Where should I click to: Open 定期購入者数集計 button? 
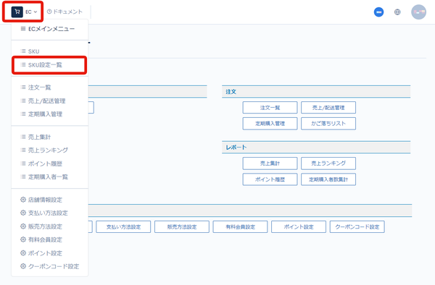[328, 179]
